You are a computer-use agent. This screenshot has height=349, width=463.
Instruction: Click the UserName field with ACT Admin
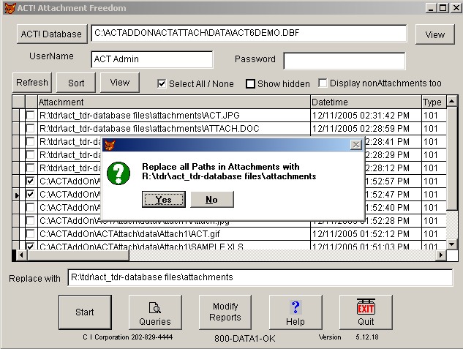152,59
